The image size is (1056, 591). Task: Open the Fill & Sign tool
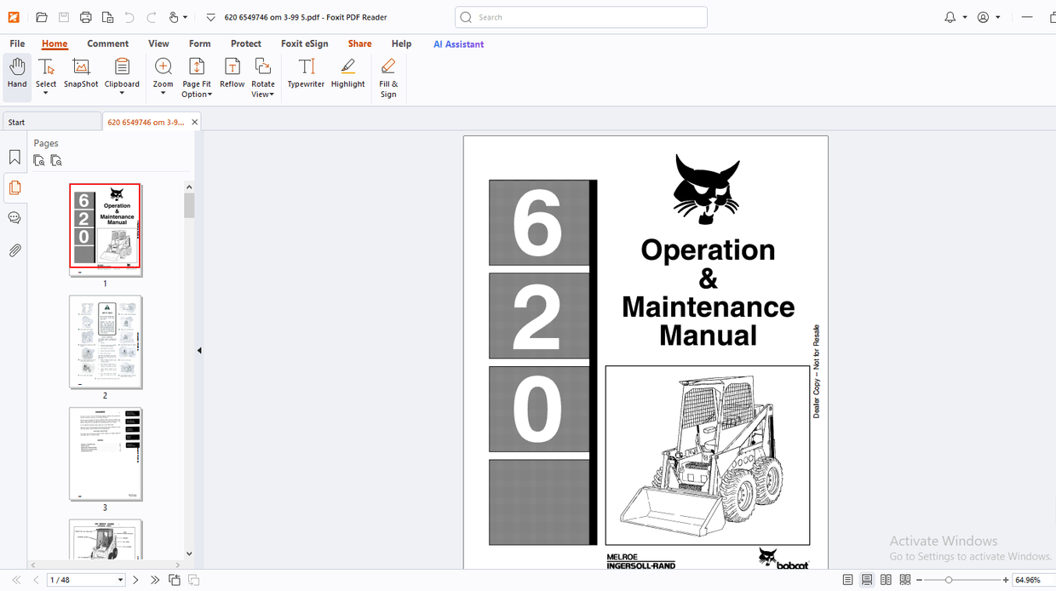388,77
